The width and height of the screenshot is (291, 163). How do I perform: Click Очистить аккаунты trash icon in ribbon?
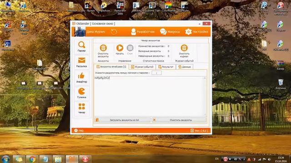pyautogui.click(x=103, y=51)
